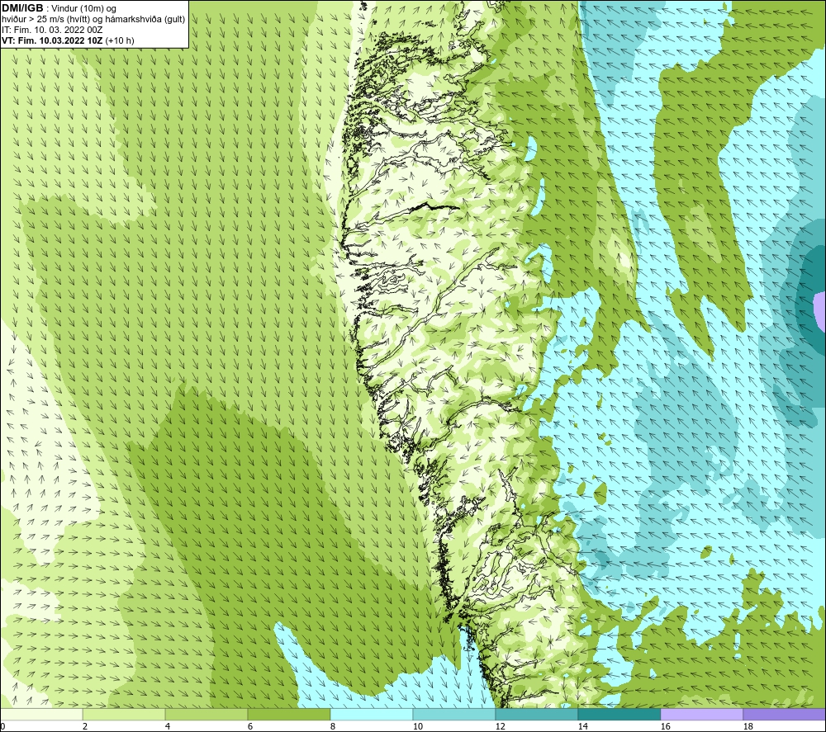This screenshot has height=732, width=826.
Task: Click the scale label 18
Action: [x=748, y=726]
